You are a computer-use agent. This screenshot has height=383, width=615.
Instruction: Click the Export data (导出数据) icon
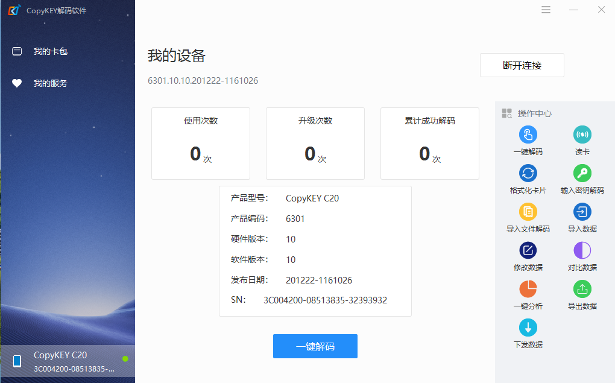(x=582, y=290)
